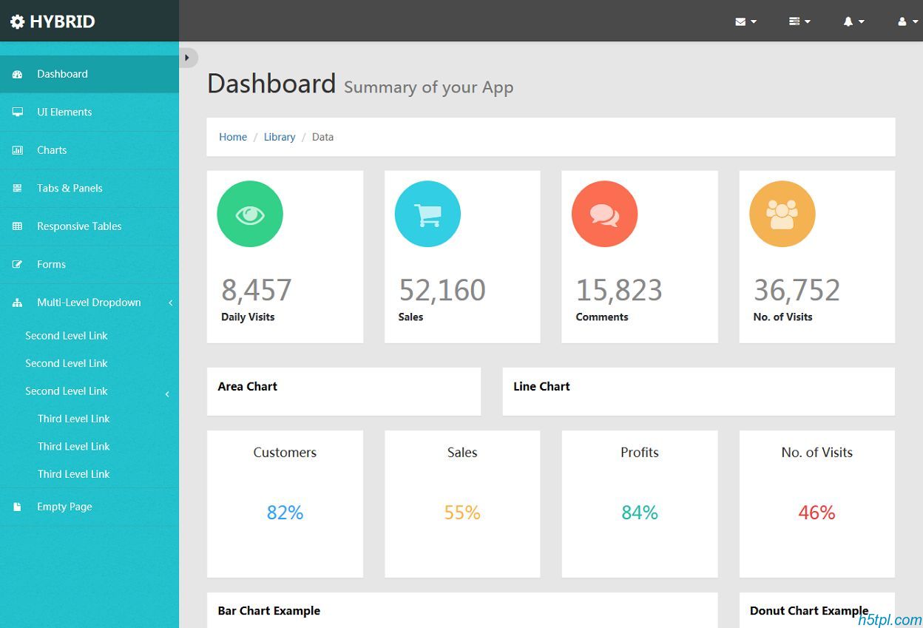
Task: Click the green eye Daily Visits icon
Action: coord(250,214)
